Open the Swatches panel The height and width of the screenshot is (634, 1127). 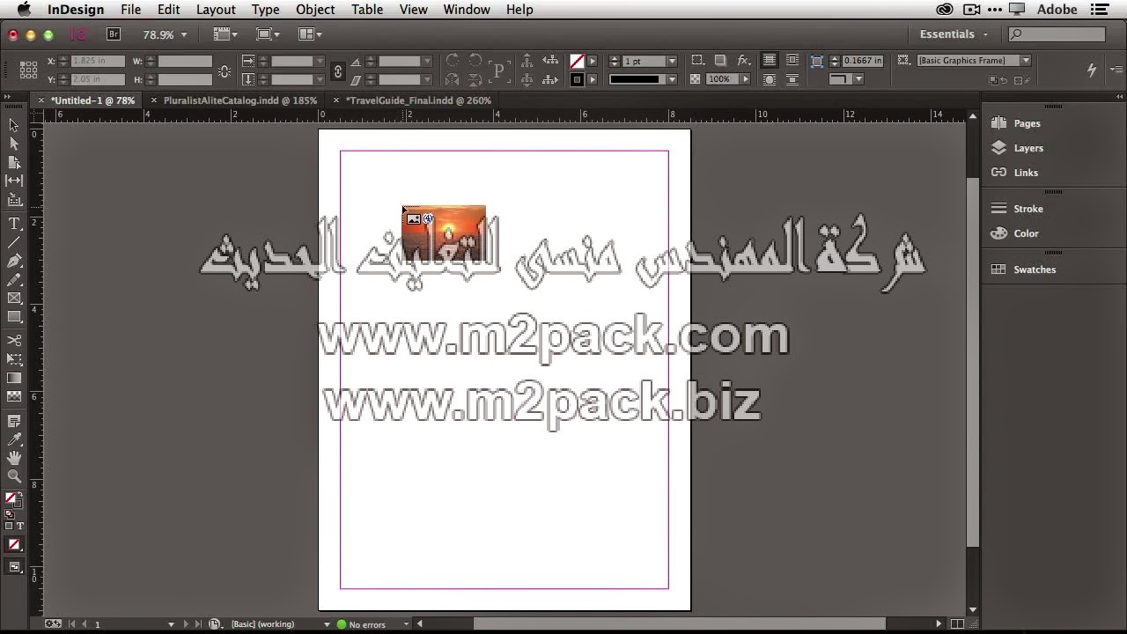coord(1035,269)
